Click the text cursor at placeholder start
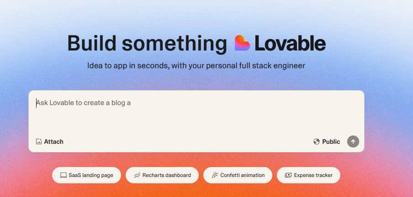This screenshot has height=197, width=413. (37, 103)
